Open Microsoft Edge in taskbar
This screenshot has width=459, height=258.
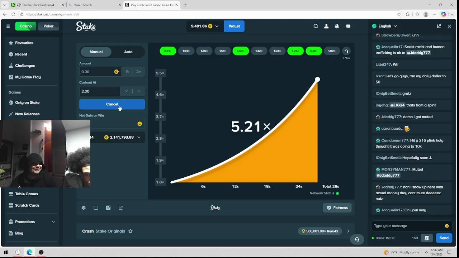click(29, 252)
